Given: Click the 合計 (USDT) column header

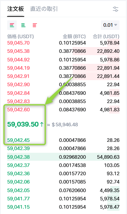Looking at the screenshot, I should pos(106,37).
